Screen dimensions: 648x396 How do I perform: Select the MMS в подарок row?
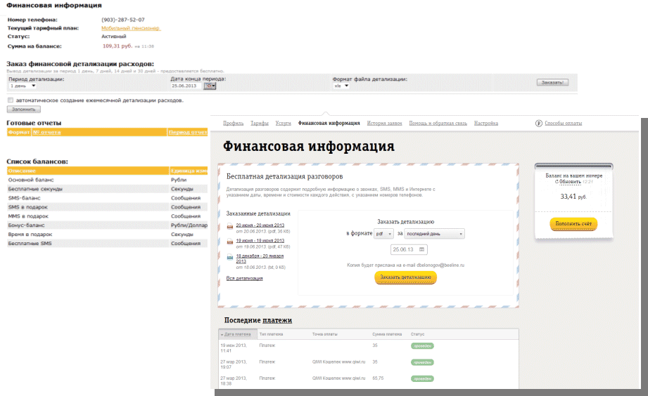(107, 216)
